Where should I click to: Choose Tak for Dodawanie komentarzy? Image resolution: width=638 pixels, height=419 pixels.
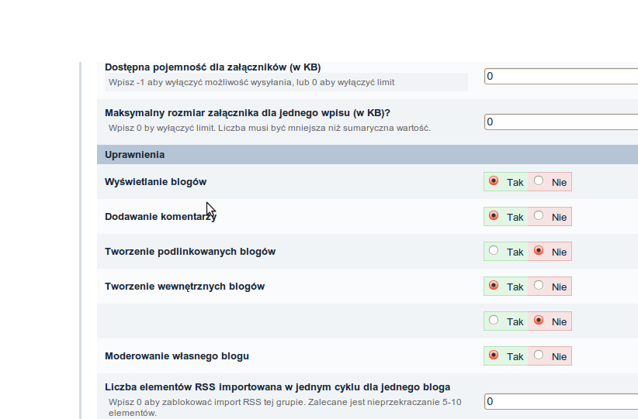(x=494, y=216)
